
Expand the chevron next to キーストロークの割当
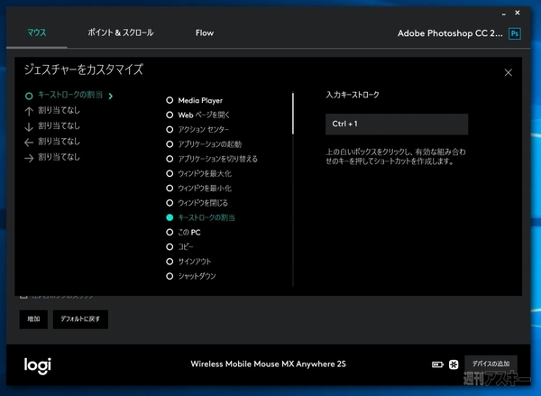click(x=111, y=96)
